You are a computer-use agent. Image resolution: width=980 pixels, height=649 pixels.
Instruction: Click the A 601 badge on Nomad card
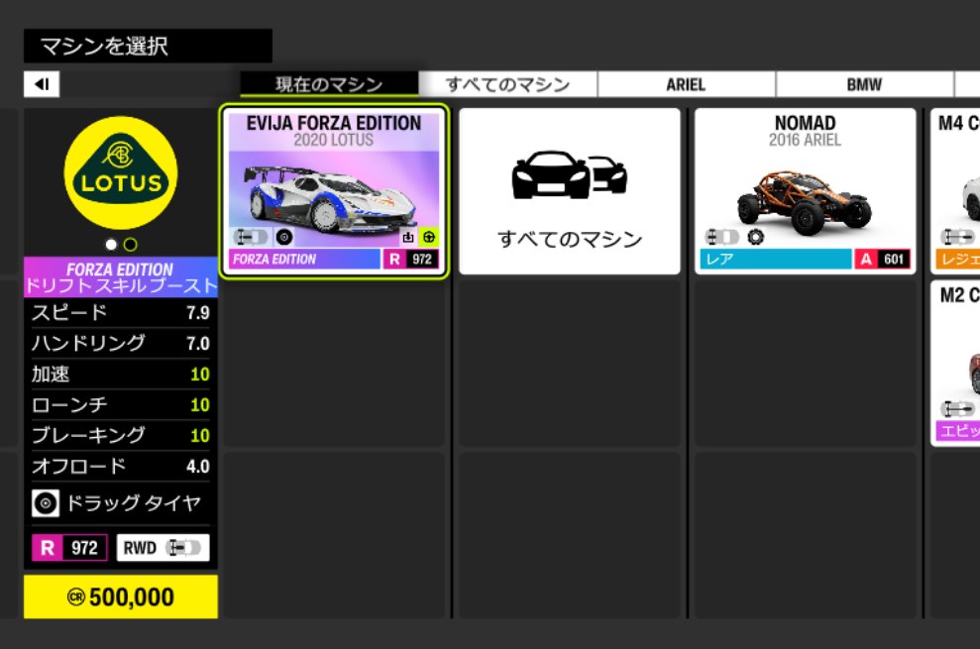pos(882,259)
